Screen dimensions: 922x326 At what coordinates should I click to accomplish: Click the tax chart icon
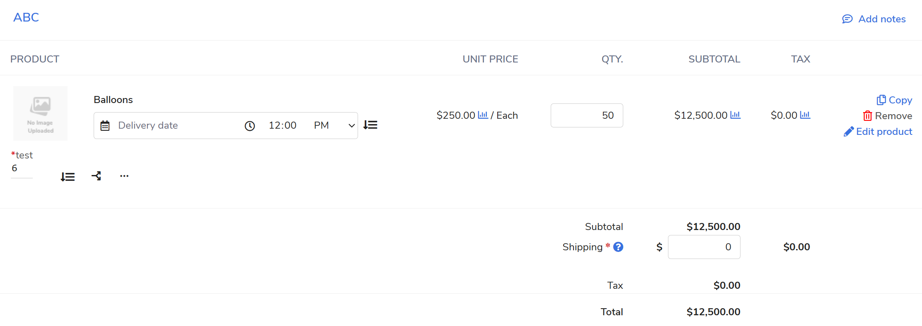(805, 115)
